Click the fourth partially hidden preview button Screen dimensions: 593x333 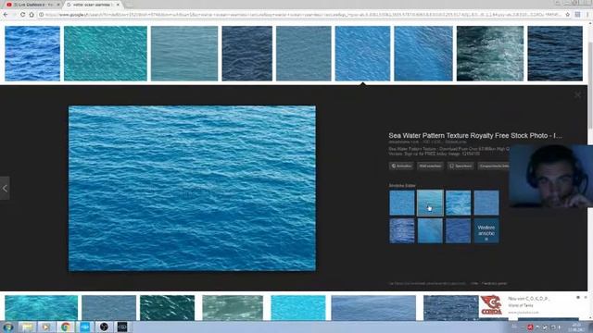[493, 166]
